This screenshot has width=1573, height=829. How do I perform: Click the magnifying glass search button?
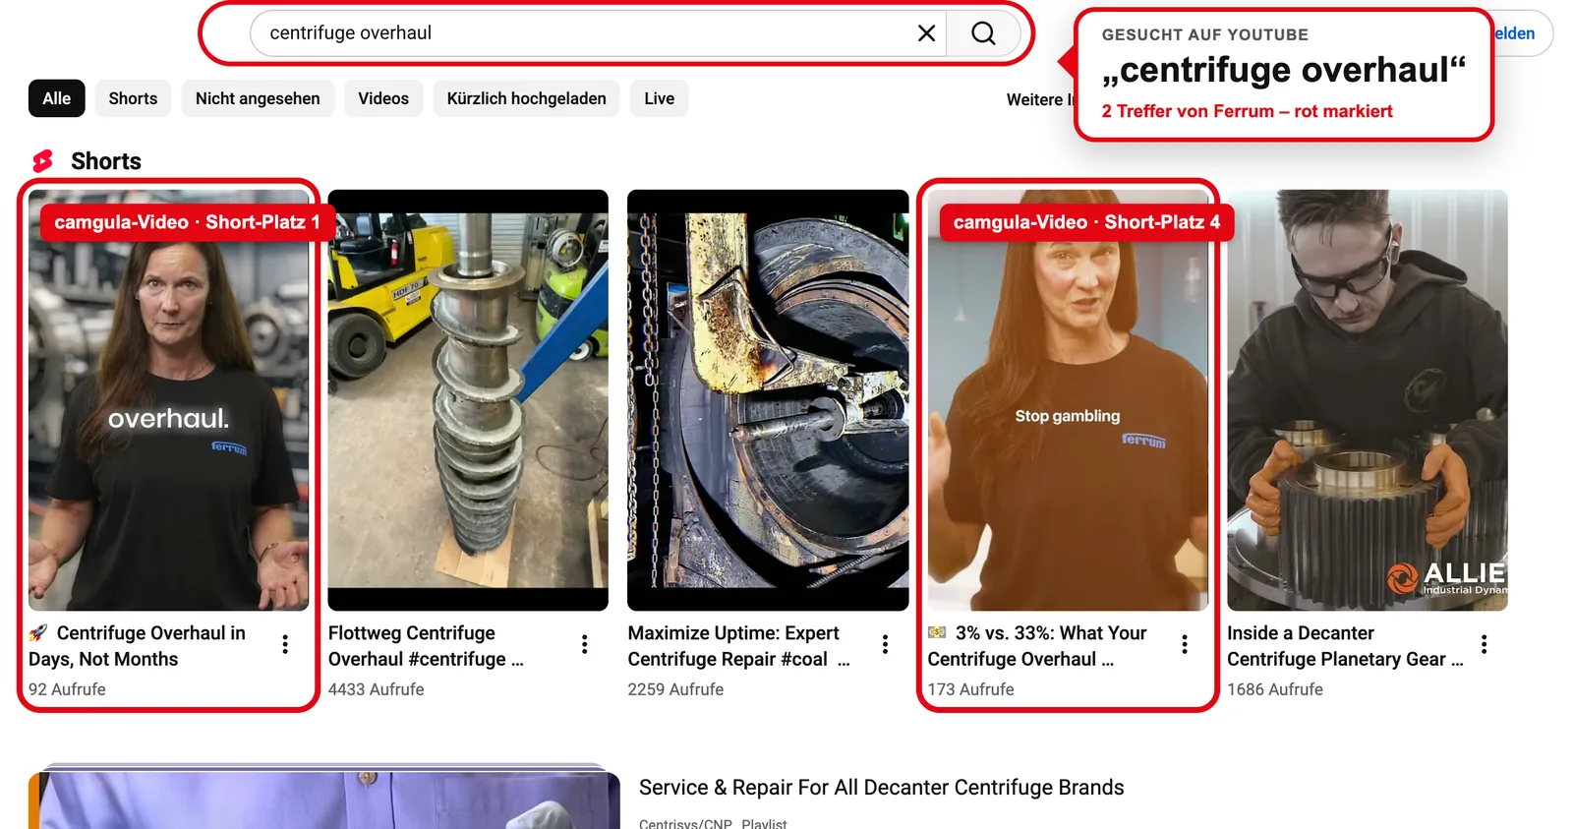[x=983, y=33]
